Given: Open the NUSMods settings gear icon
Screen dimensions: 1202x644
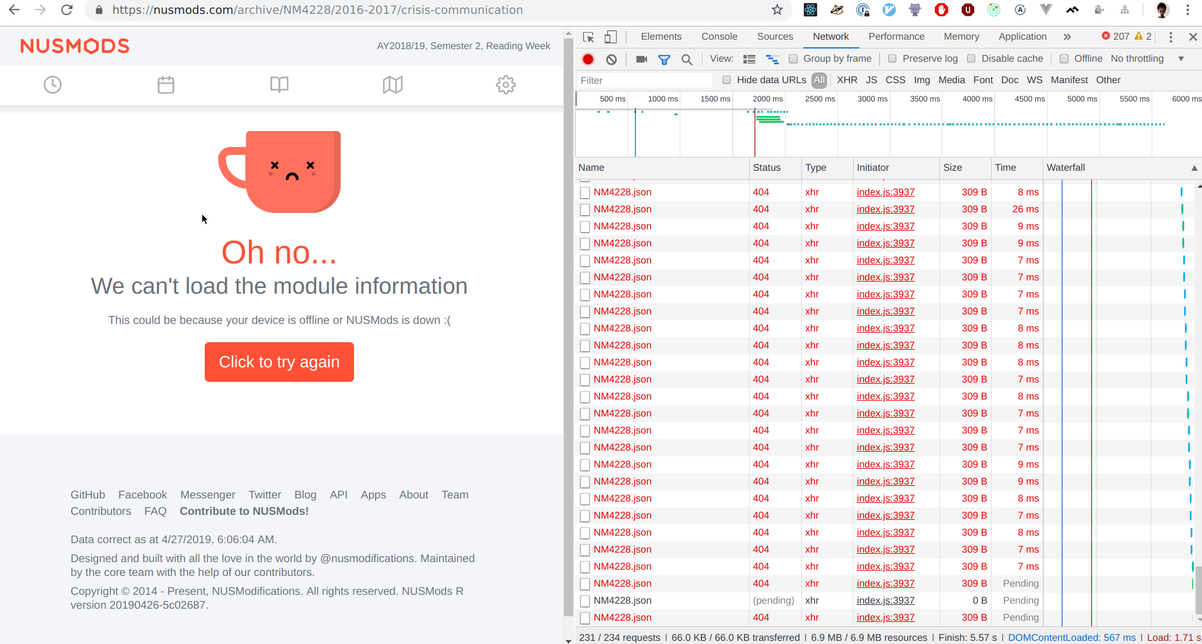Looking at the screenshot, I should point(506,84).
